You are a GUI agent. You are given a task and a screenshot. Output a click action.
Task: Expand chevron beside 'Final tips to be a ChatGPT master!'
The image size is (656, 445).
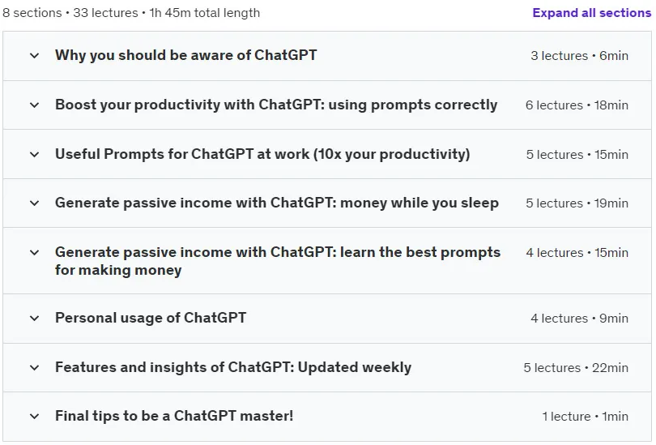coord(35,417)
